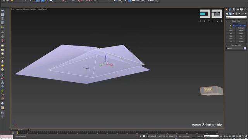Click the torus ring icon in left toolbar

[x=2, y=58]
